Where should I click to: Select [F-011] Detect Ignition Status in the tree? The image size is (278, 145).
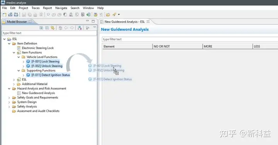point(51,75)
